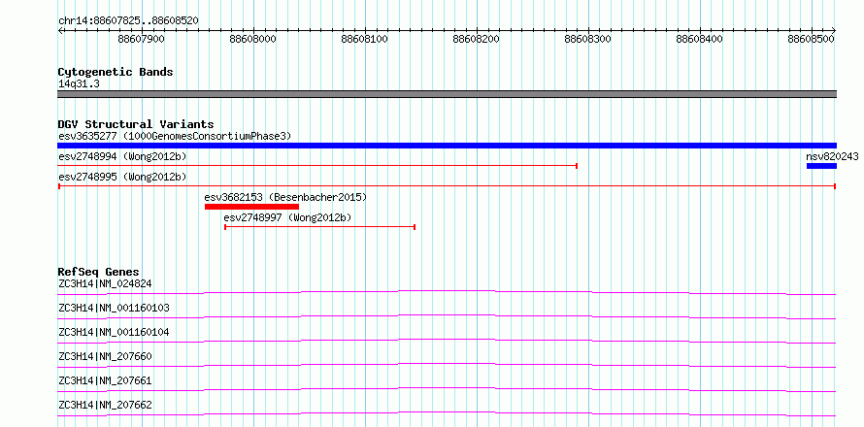Click ruler coordinate 88608400
Viewport: 864px width, 427px height.
699,39
